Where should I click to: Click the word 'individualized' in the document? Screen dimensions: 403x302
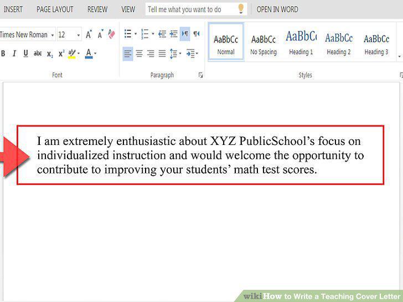click(73, 155)
